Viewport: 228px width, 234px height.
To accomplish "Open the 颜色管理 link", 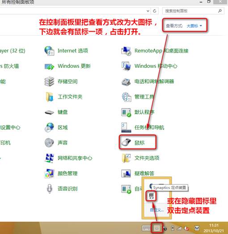I will pos(68,173).
